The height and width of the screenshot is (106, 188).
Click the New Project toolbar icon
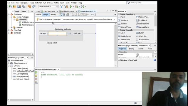15,6
